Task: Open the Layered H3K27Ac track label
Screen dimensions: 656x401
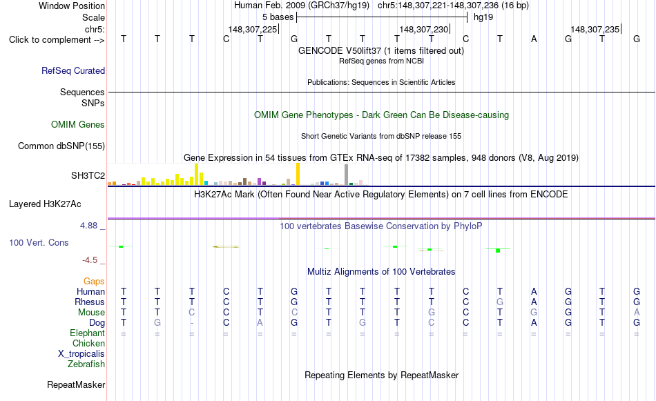Action: [x=45, y=204]
